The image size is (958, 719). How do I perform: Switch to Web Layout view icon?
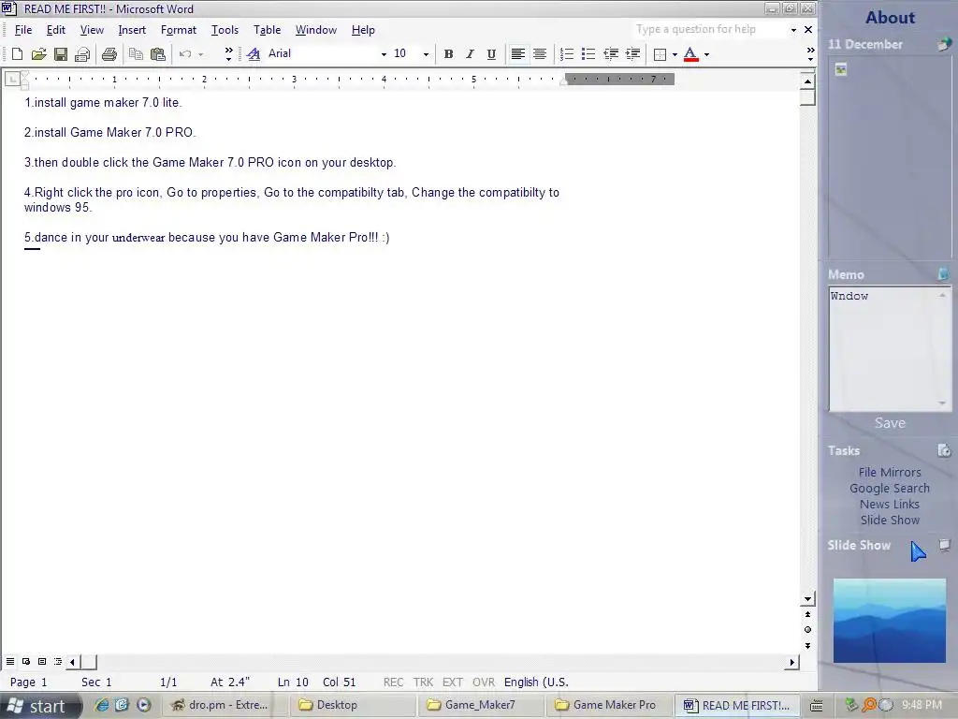click(x=26, y=662)
